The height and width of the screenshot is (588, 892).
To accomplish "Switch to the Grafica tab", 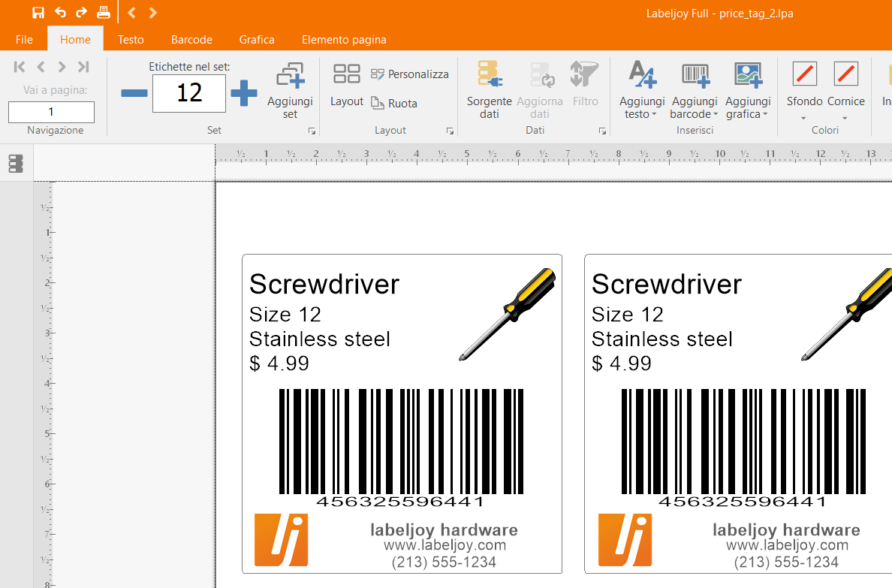I will [x=257, y=39].
